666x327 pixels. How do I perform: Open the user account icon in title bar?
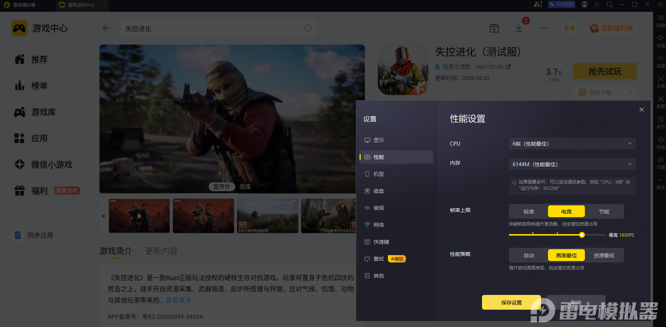(585, 4)
